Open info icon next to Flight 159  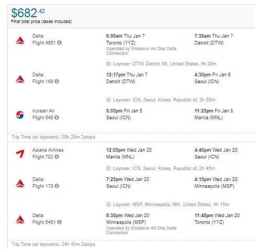[x=57, y=81]
